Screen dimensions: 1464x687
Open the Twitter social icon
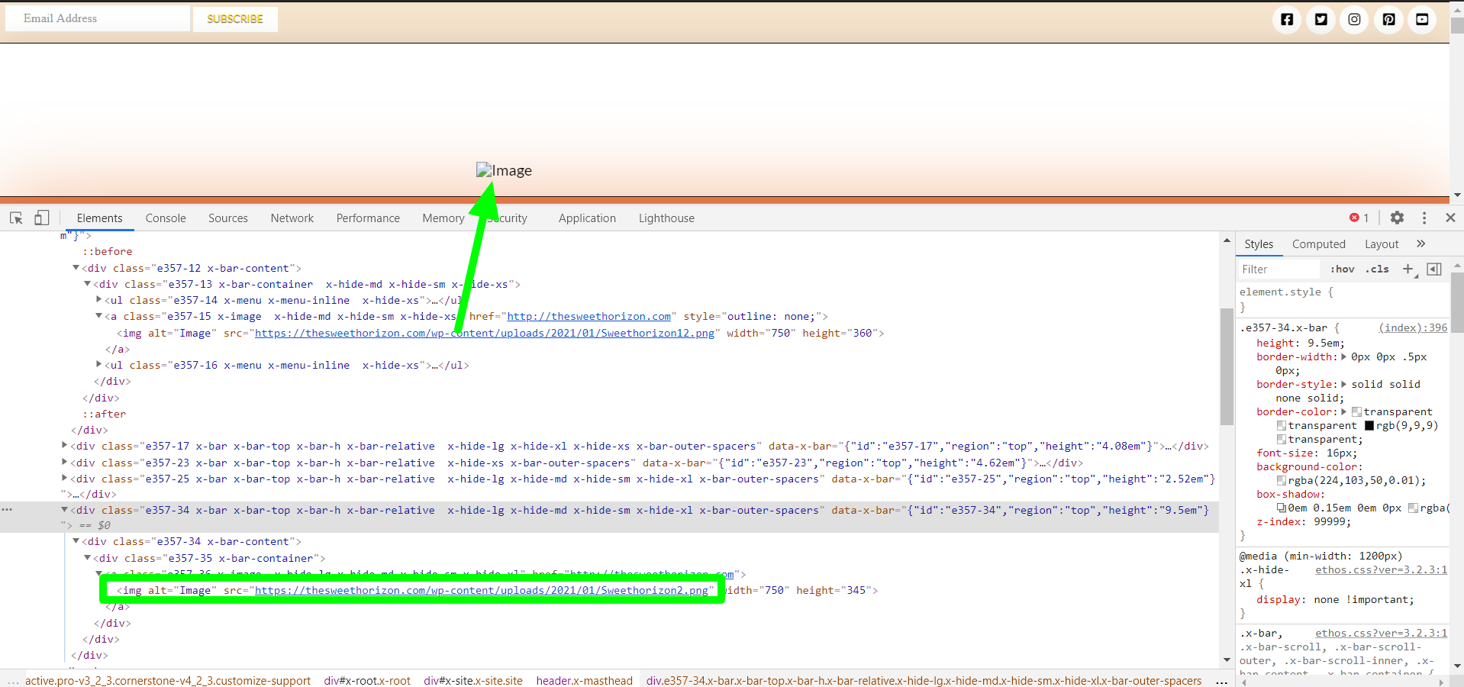click(1321, 19)
